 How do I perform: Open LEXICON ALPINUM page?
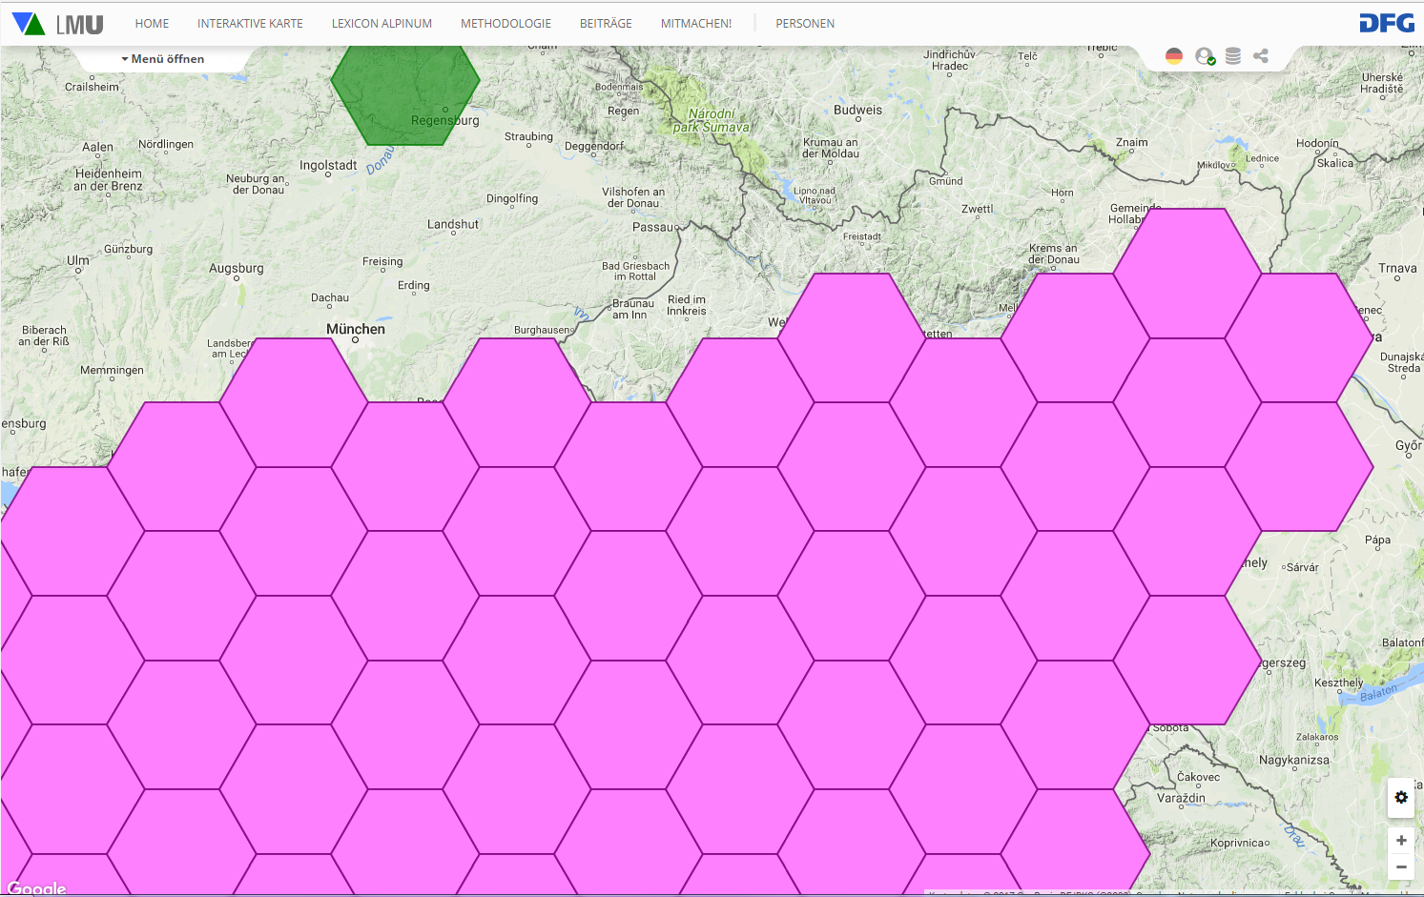(x=382, y=24)
